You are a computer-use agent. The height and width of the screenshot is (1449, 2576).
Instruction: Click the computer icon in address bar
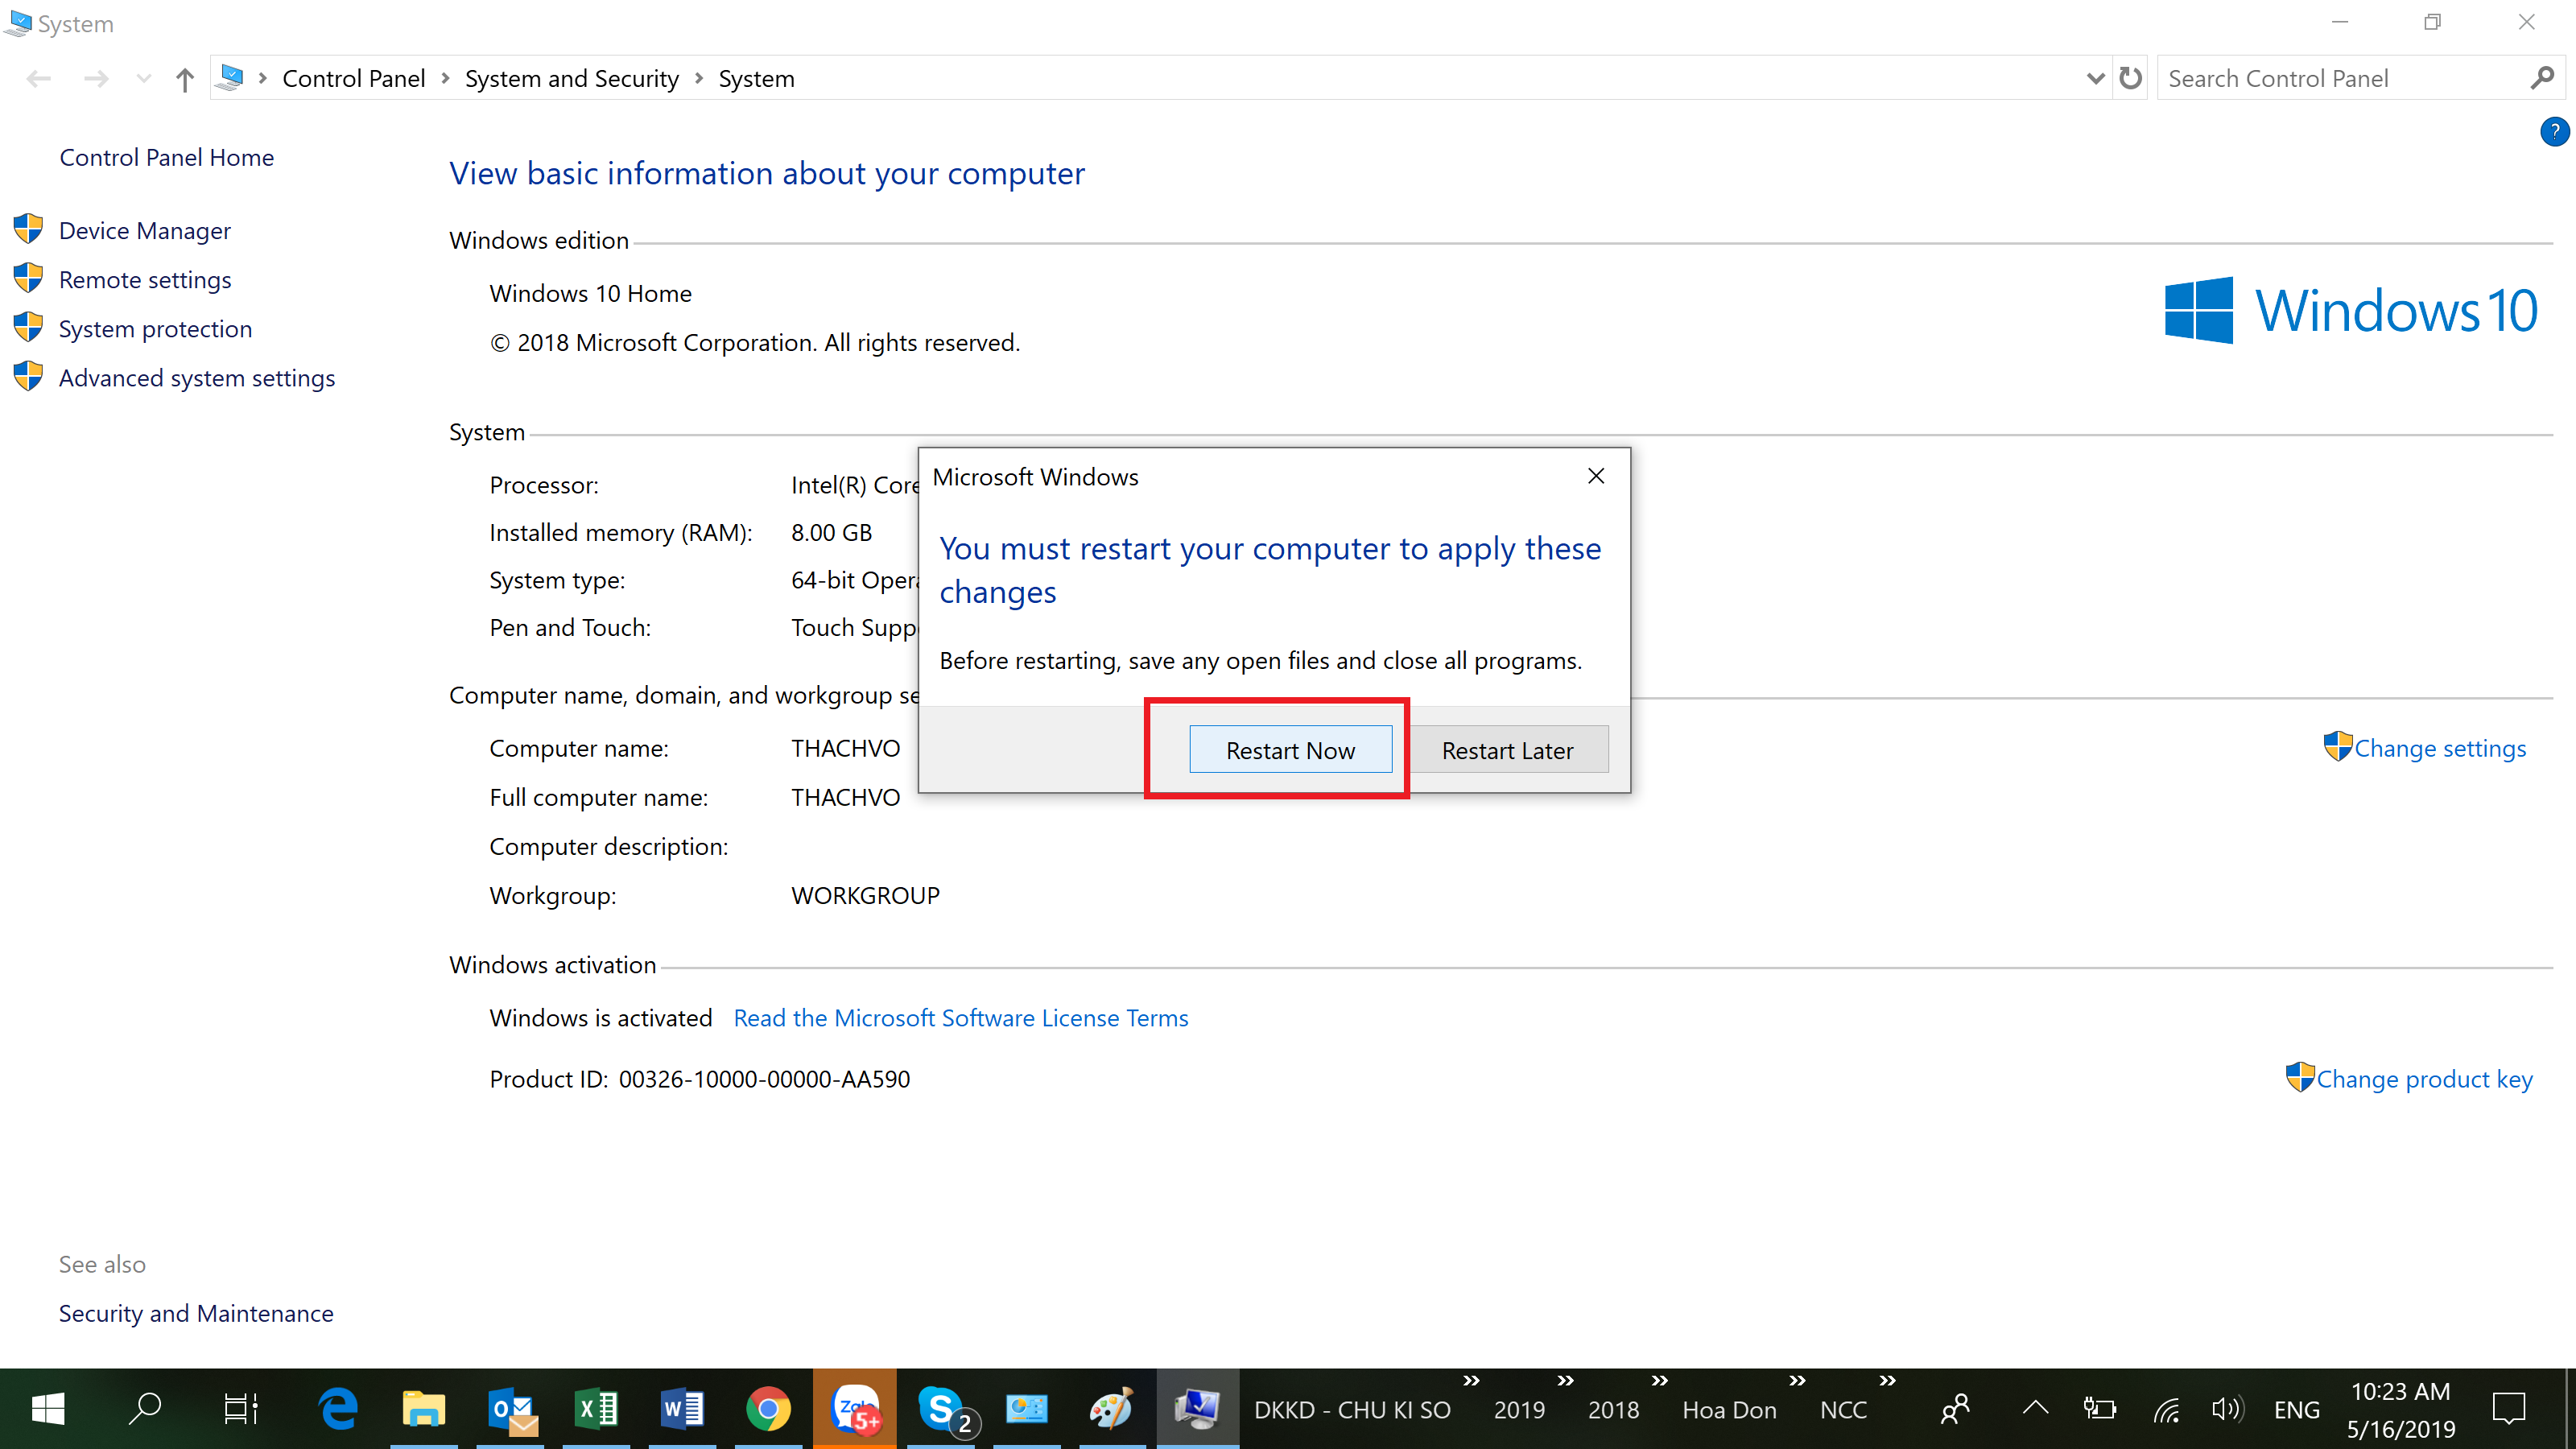point(231,77)
